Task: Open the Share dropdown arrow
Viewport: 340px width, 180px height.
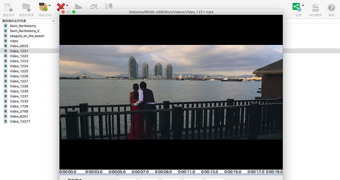Action: click(303, 6)
